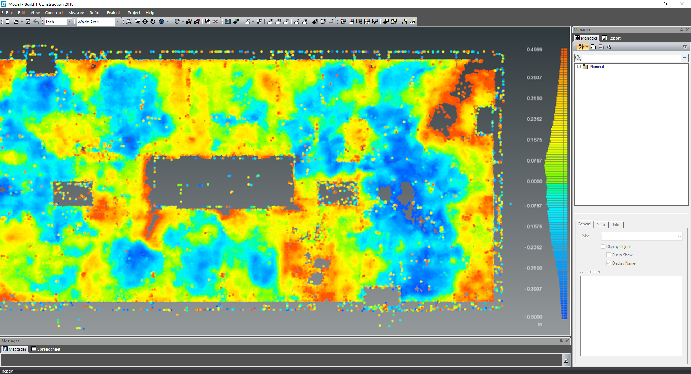This screenshot has height=374, width=691.
Task: Open the Color dropdown in General tab
Action: point(679,236)
